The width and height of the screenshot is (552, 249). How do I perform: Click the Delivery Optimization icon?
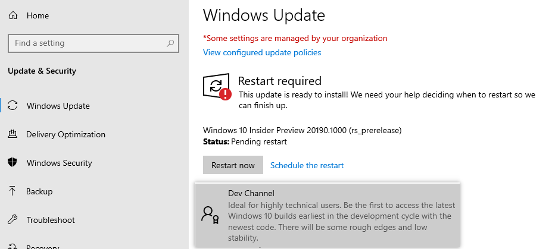13,134
